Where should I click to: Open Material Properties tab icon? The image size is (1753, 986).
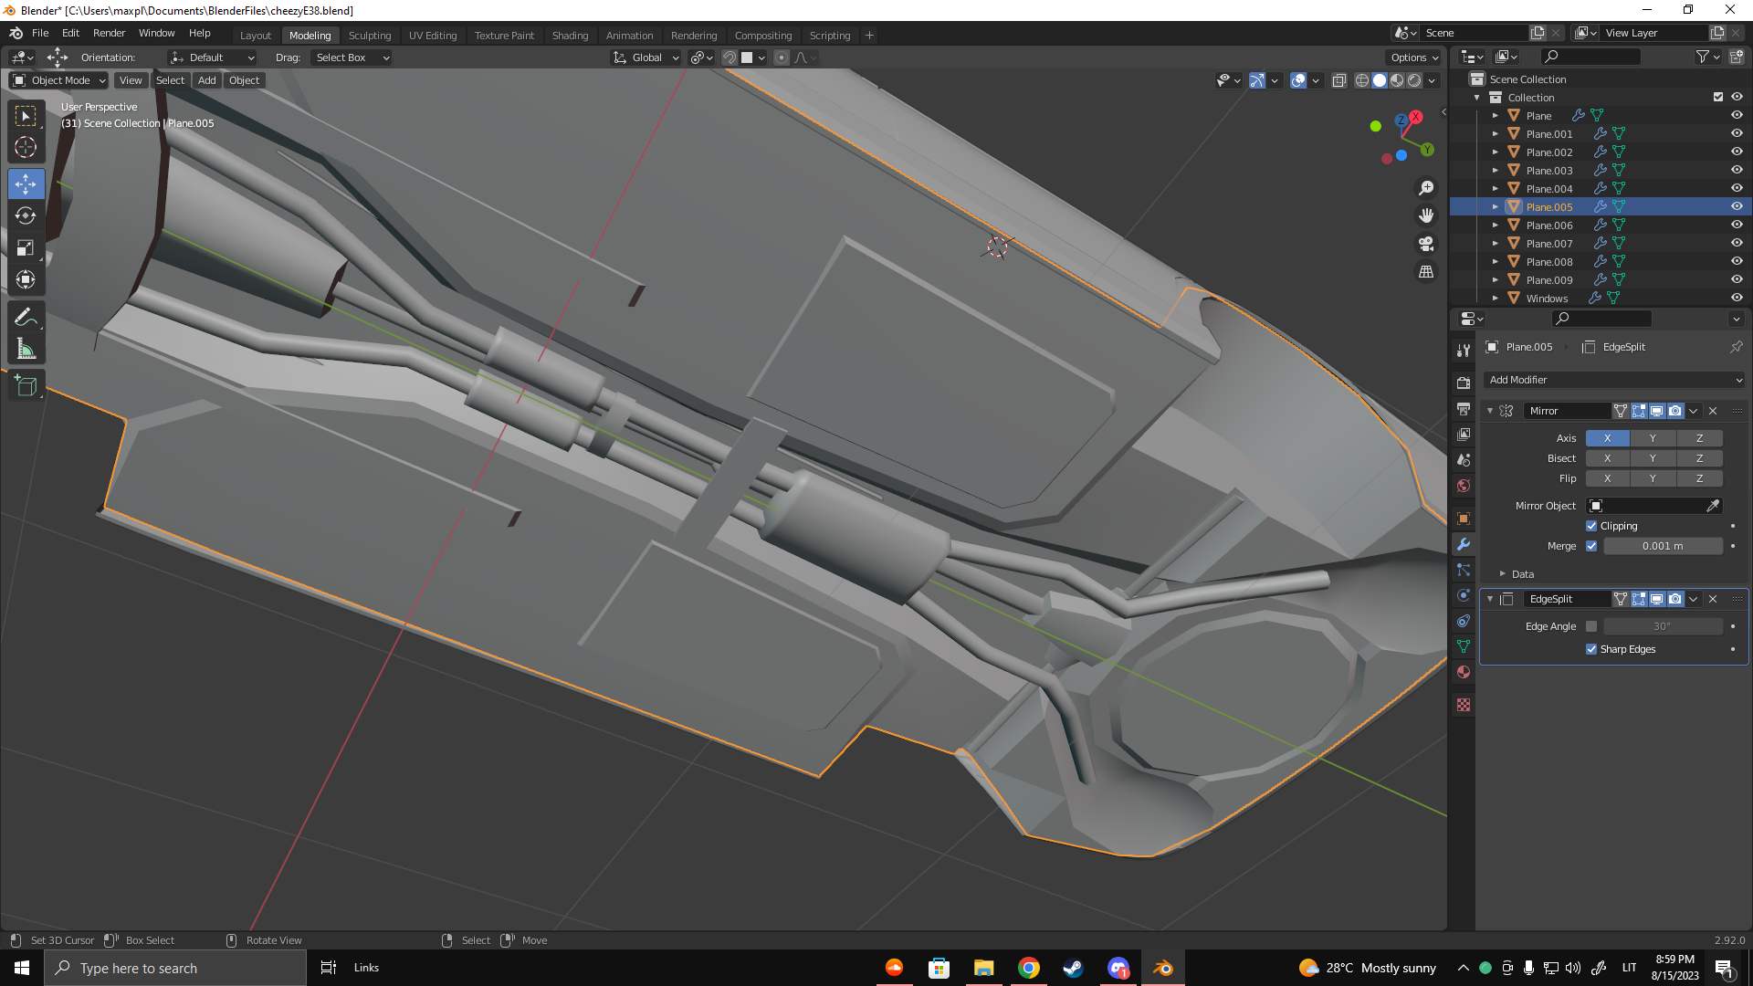point(1464,672)
